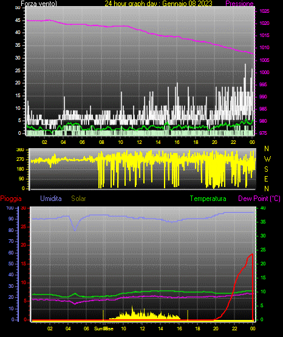This screenshot has width=283, height=337.
Task: Select the blue "Umidita" legend label
Action: (x=51, y=199)
